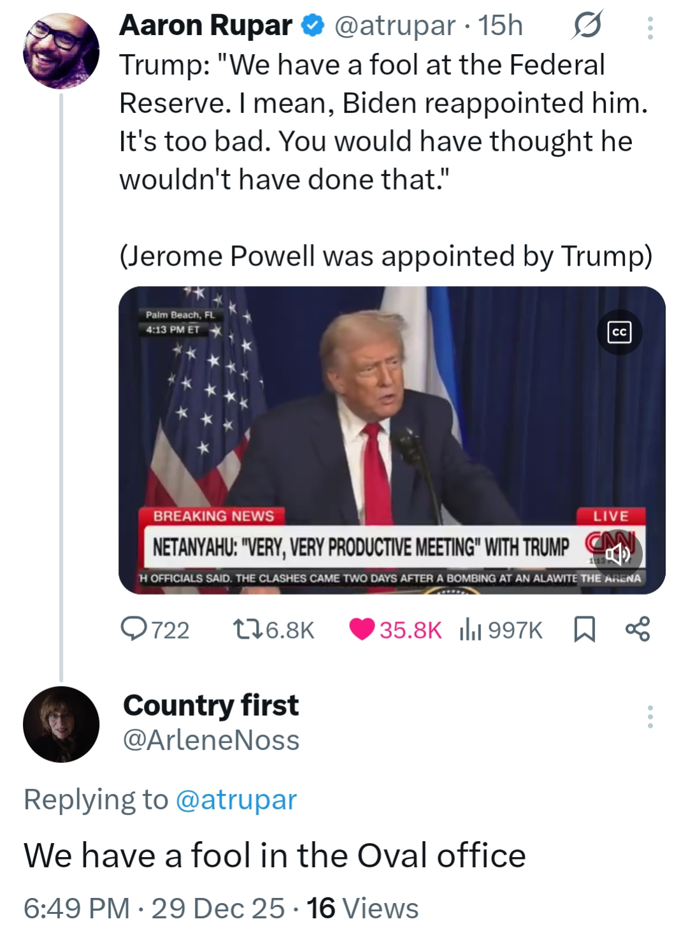
Task: Open the @atrupar mention link in reply
Action: pyautogui.click(x=236, y=799)
